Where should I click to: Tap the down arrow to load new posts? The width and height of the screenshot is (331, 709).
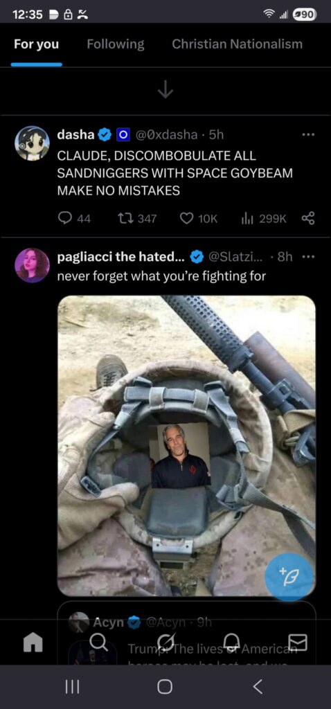165,91
